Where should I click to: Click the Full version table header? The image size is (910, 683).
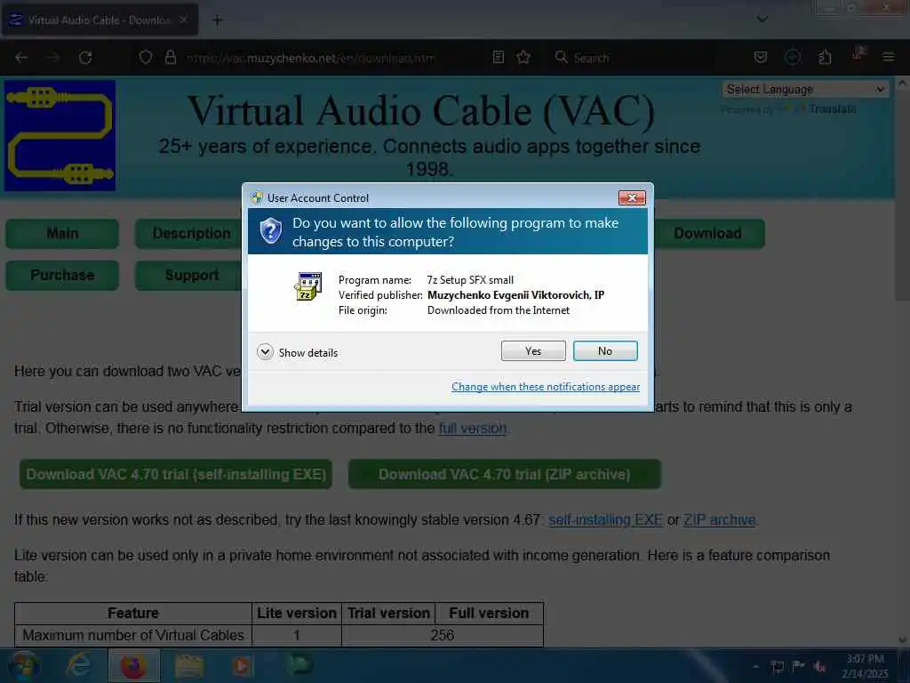coord(489,614)
